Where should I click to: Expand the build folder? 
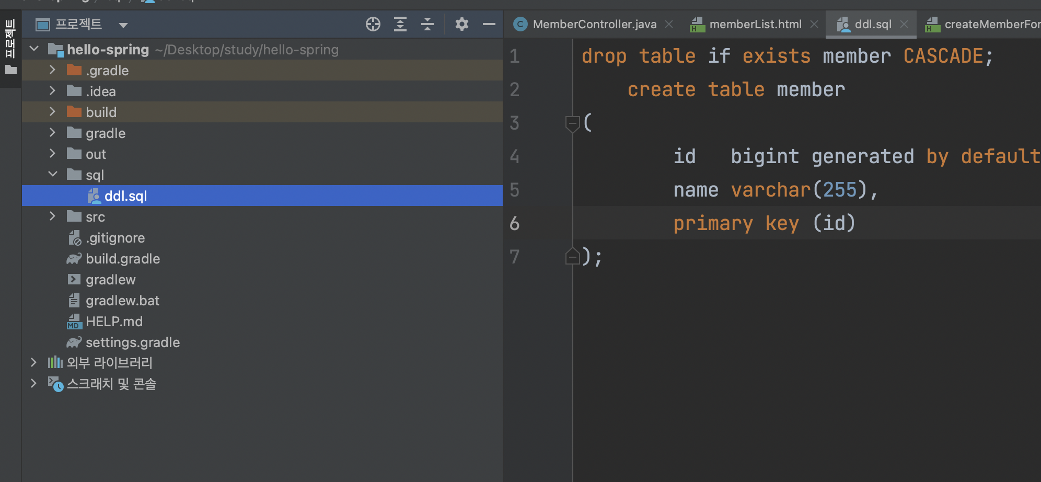[52, 112]
